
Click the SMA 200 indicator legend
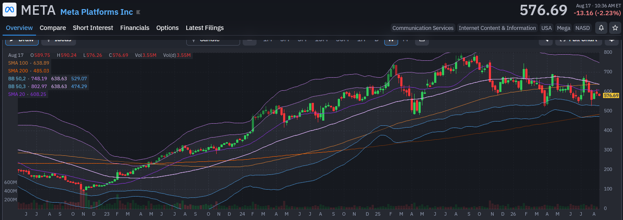[29, 71]
